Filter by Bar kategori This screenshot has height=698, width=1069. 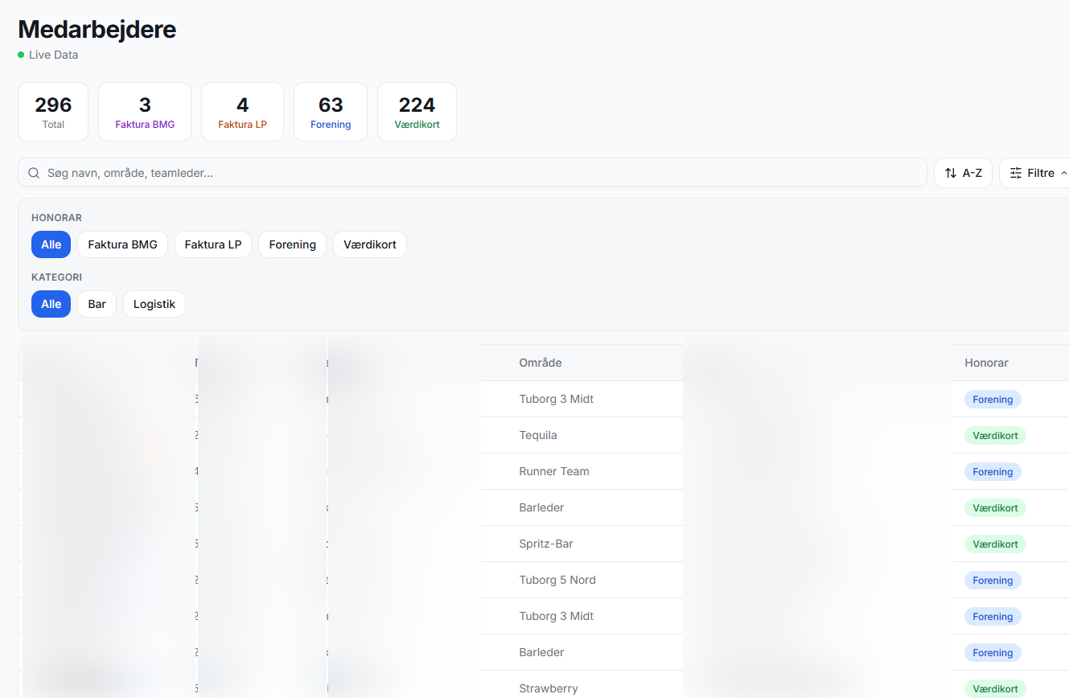(x=97, y=304)
